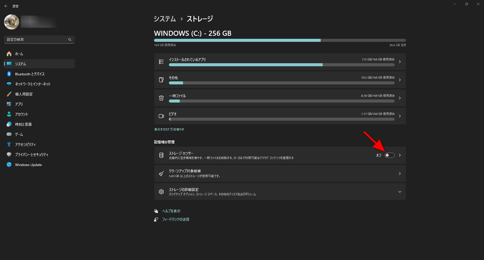
Task: Click the システム breadcrumb link
Action: (165, 19)
